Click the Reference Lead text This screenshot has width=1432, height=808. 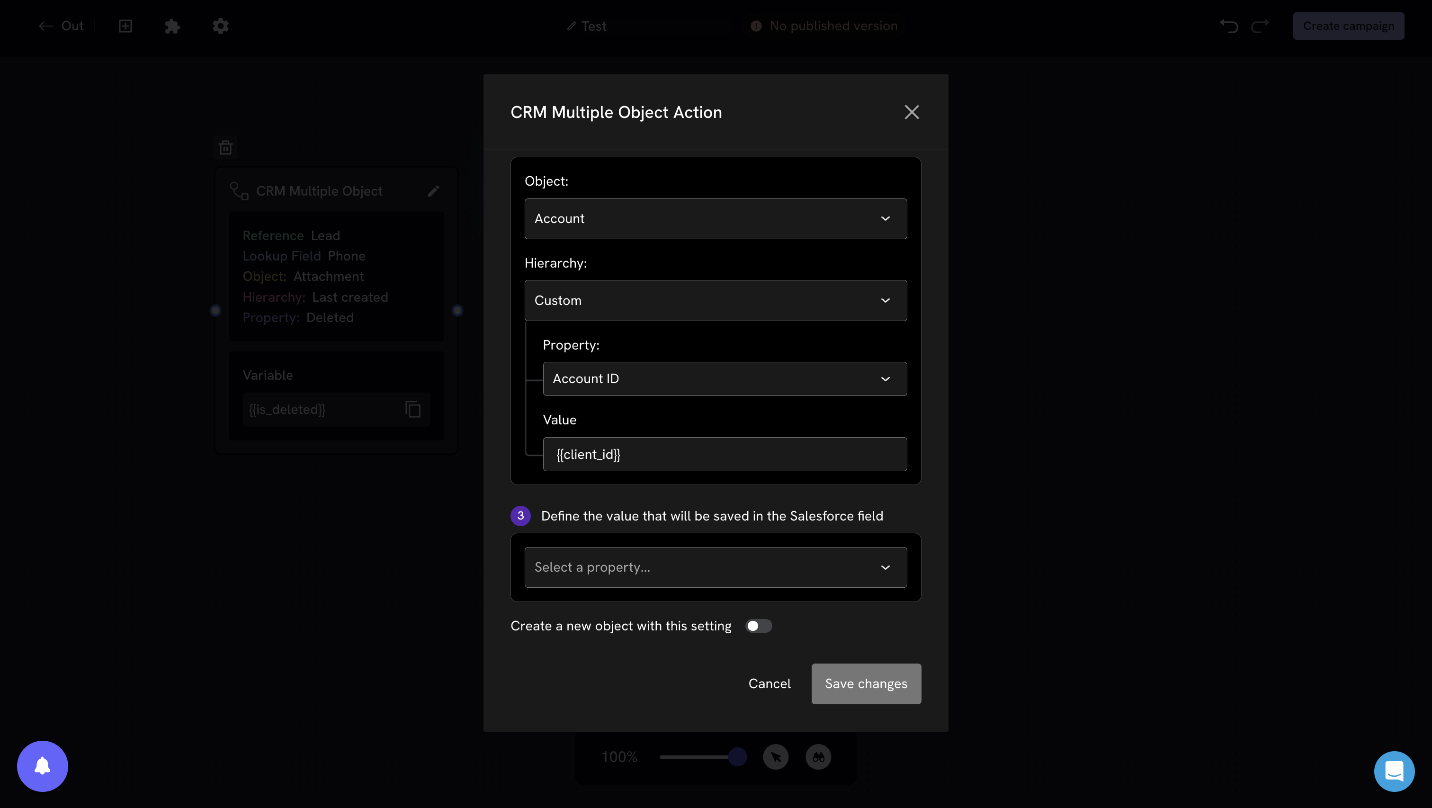291,236
